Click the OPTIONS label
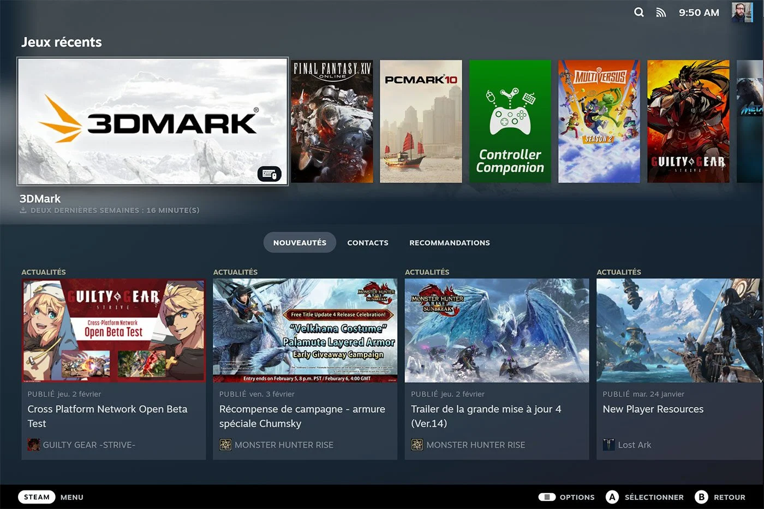 tap(577, 497)
